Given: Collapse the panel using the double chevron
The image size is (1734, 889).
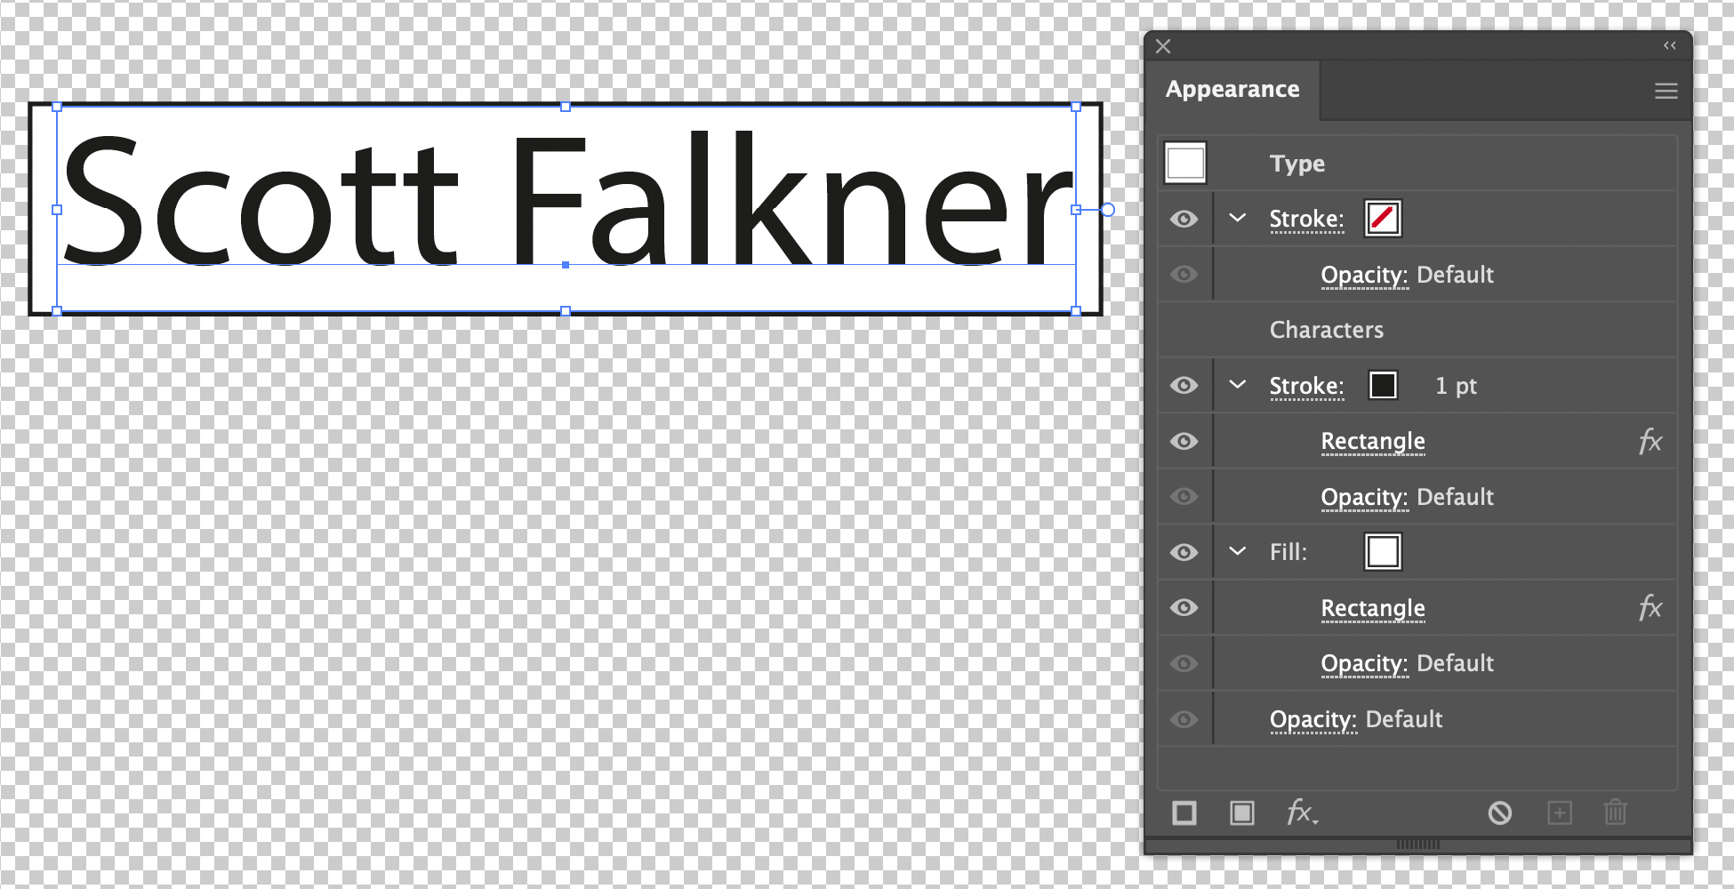Looking at the screenshot, I should (x=1668, y=45).
